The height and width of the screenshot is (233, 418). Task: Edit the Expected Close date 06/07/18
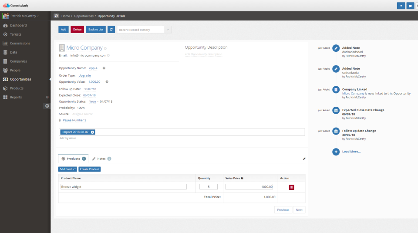pos(89,95)
